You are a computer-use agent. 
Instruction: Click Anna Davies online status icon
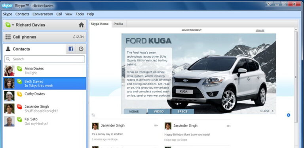19,69
